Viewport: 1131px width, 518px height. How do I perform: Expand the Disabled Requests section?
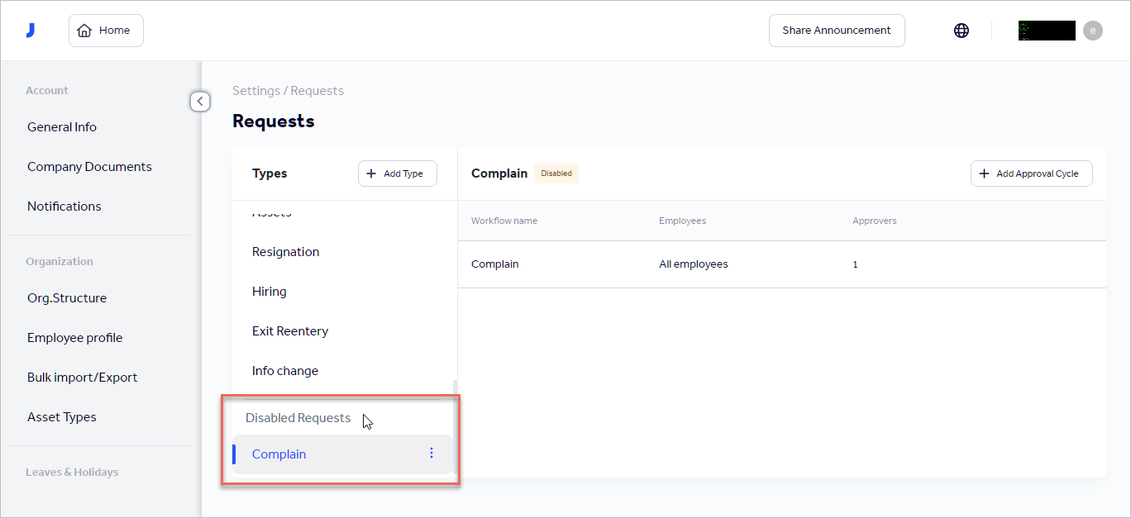pyautogui.click(x=298, y=417)
